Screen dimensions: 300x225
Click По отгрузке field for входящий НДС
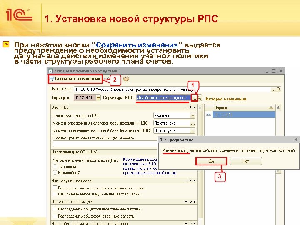click(x=172, y=123)
